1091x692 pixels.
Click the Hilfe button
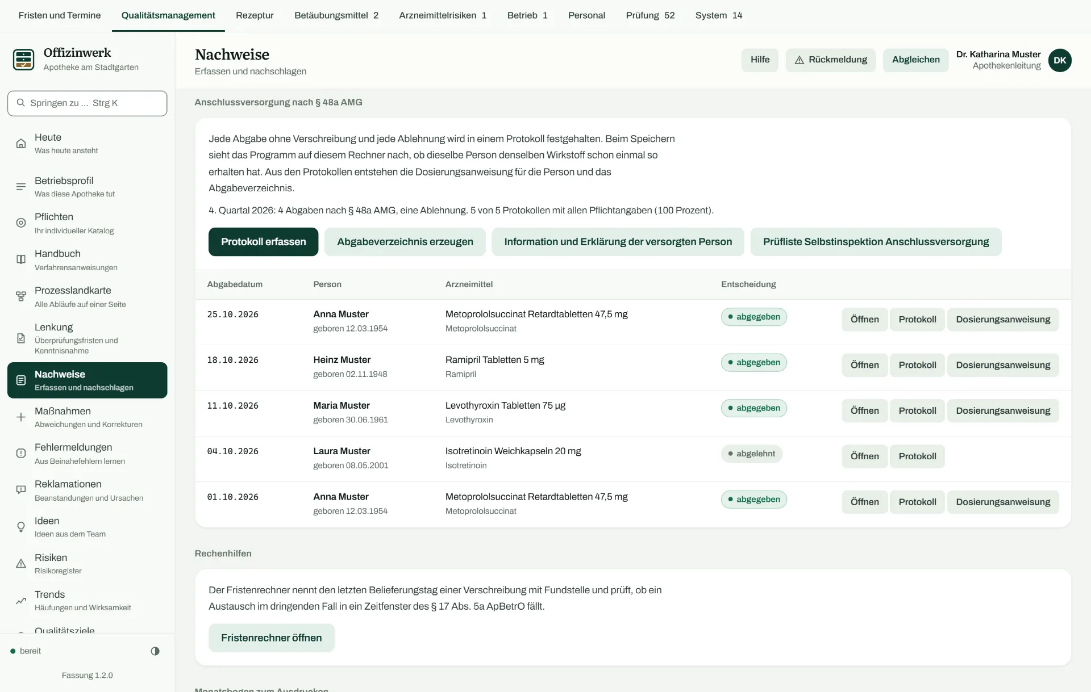tap(760, 60)
